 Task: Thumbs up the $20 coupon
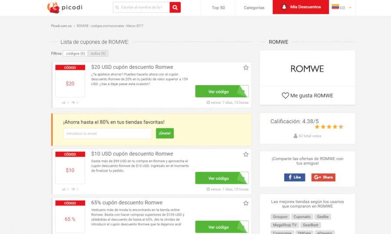click(65, 102)
